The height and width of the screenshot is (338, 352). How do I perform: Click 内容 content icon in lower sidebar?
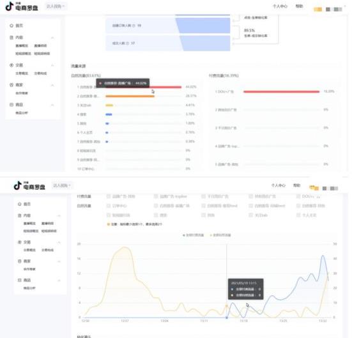point(20,215)
